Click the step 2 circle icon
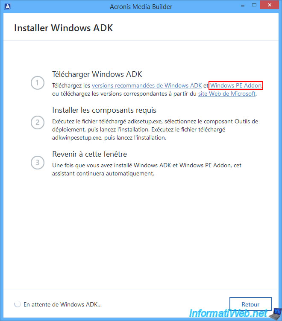The image size is (282, 321). tap(38, 123)
